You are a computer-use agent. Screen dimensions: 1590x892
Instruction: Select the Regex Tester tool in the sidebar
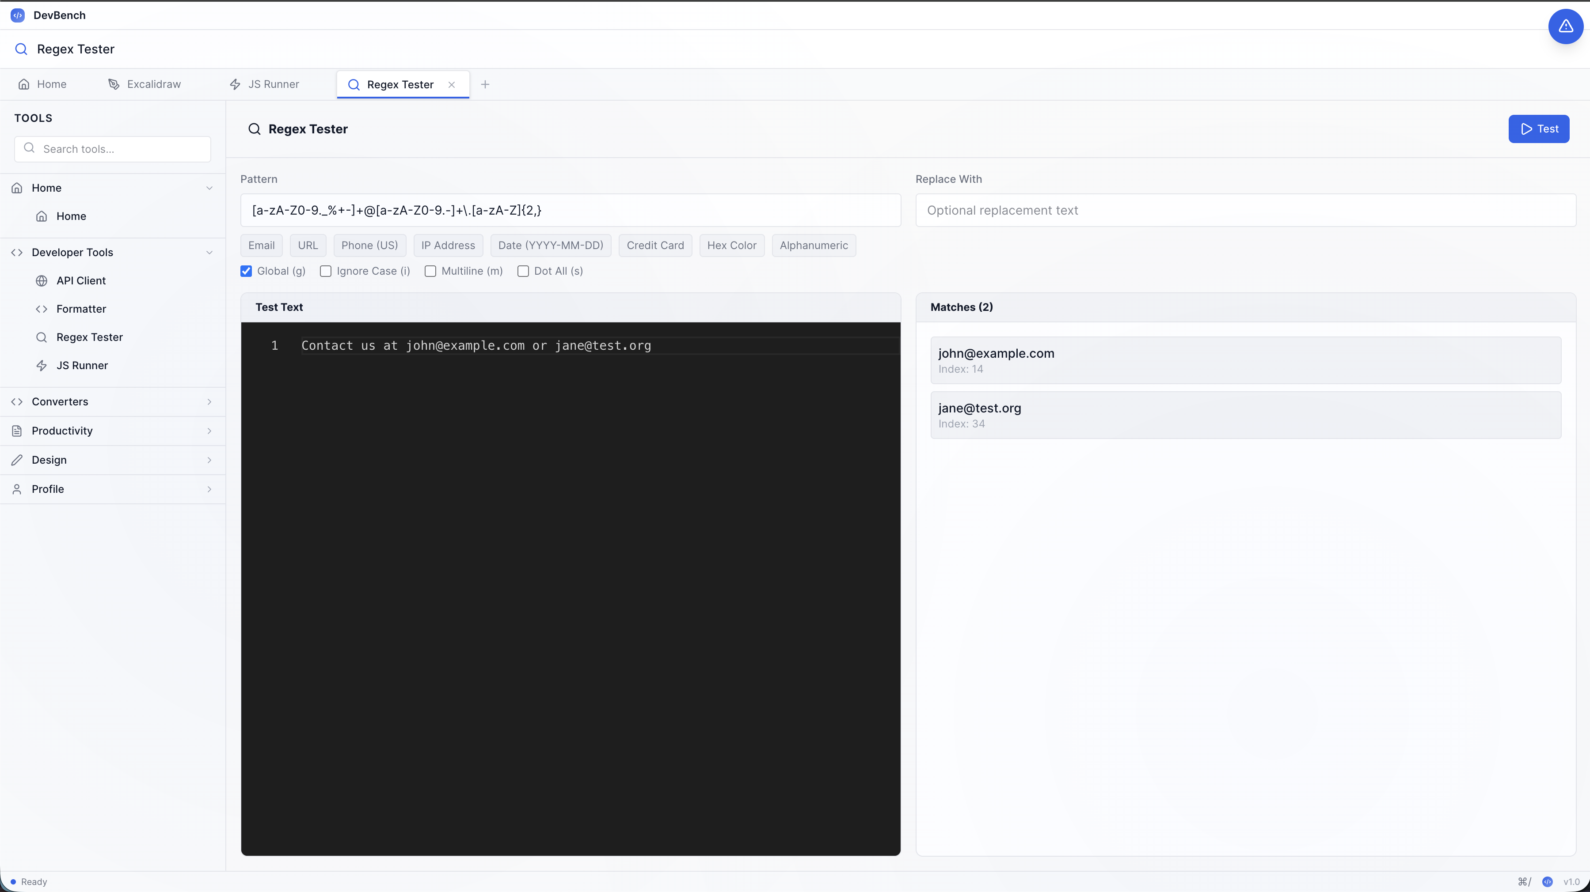tap(90, 337)
